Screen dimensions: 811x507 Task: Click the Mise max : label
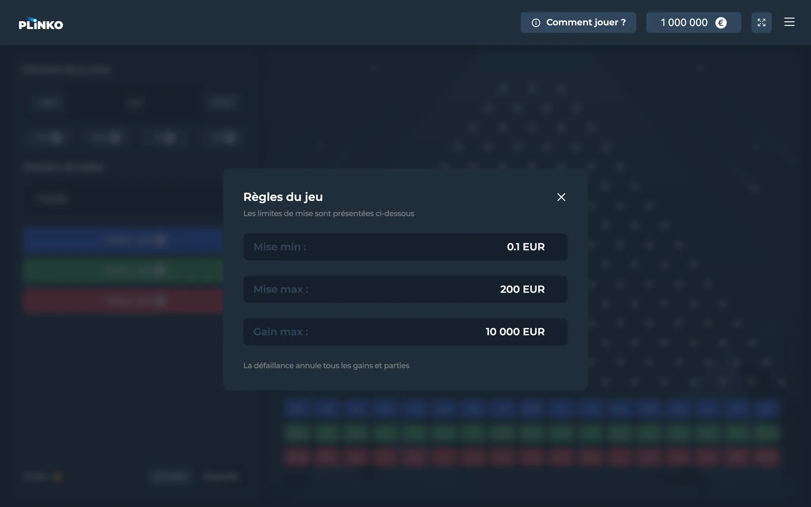(281, 289)
